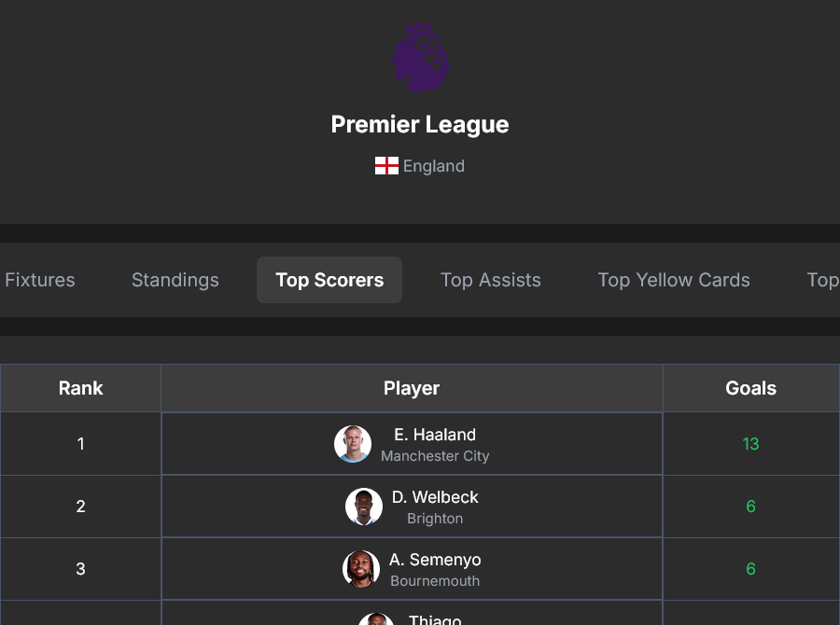The height and width of the screenshot is (625, 840).
Task: Click the Rank column header
Action: [81, 388]
